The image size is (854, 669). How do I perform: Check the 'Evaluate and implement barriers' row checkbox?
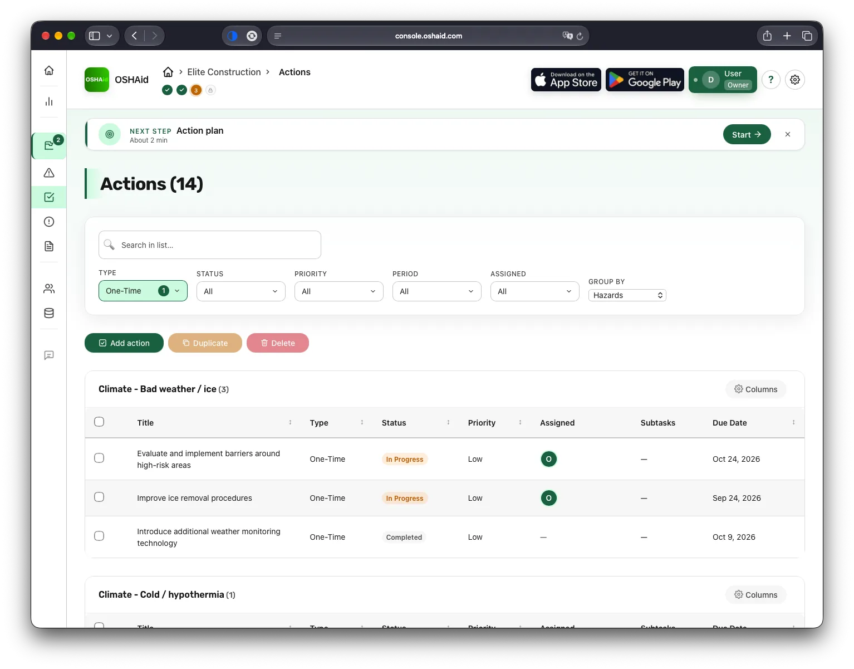pyautogui.click(x=99, y=458)
